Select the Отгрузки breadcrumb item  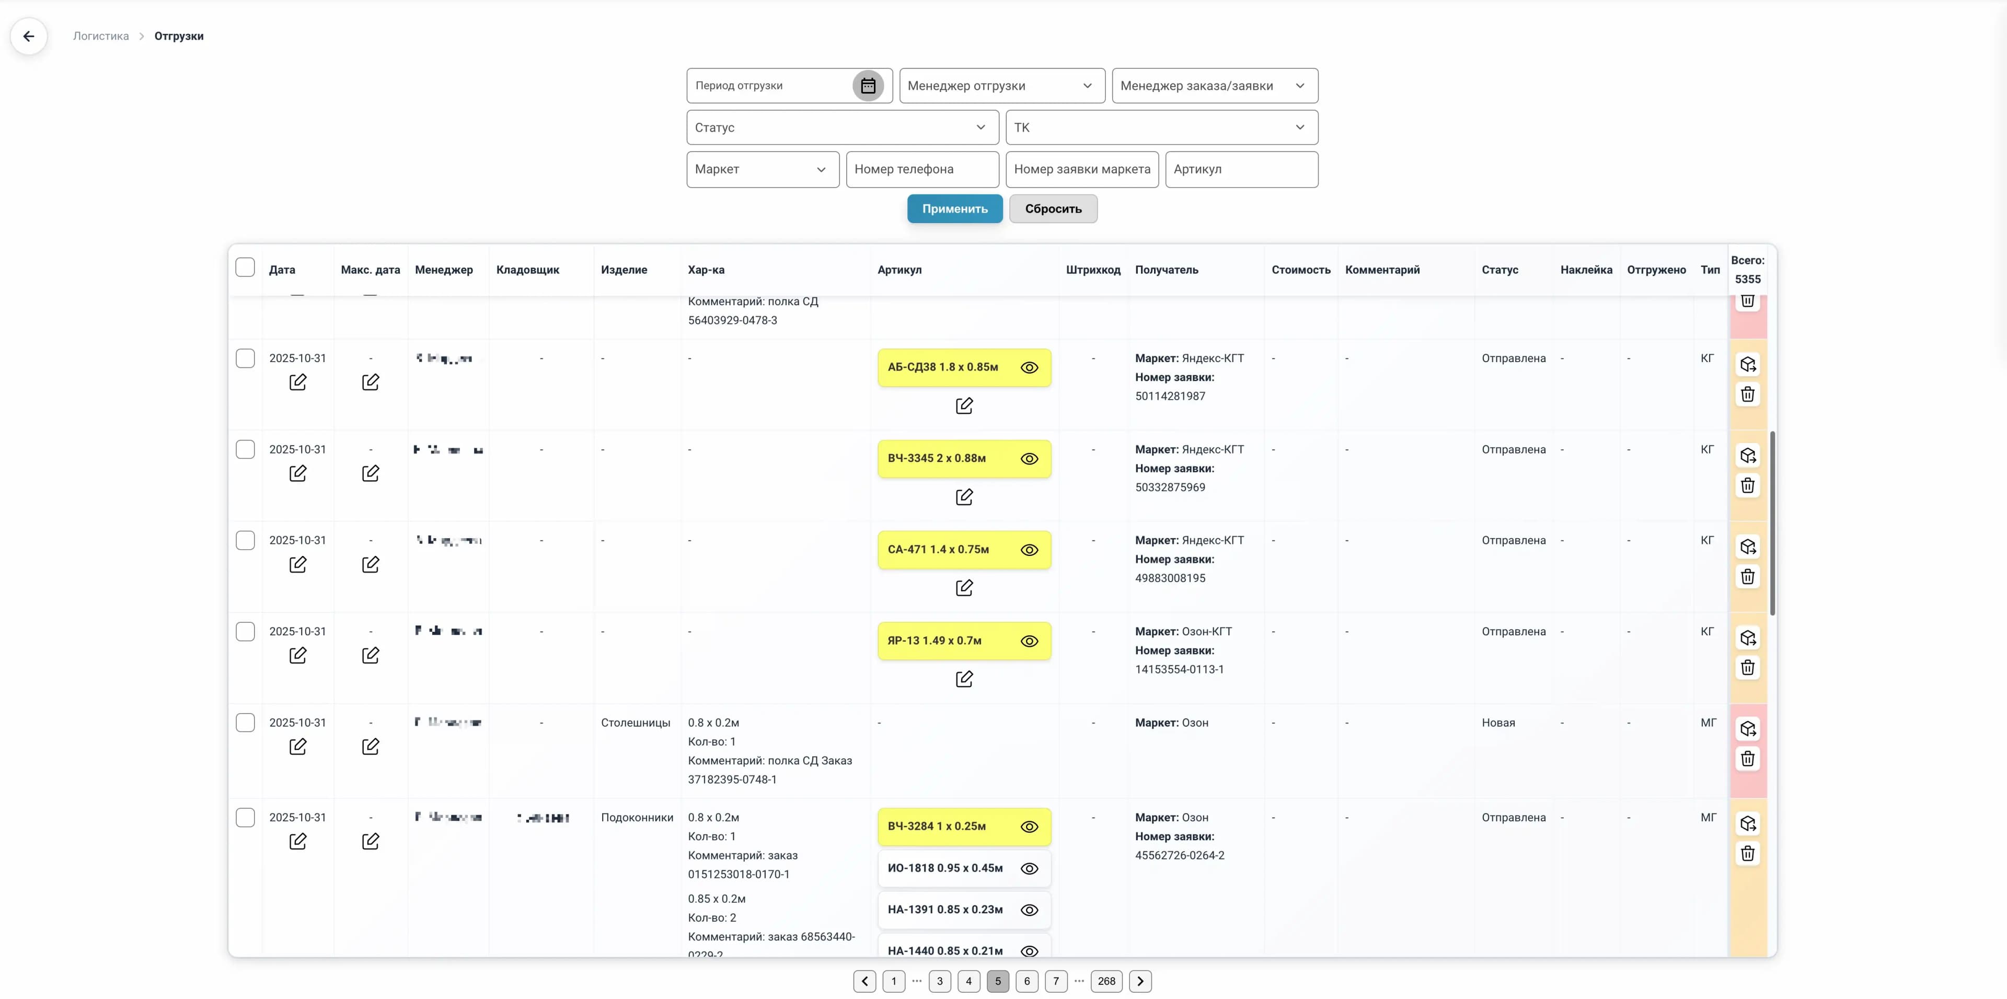178,36
